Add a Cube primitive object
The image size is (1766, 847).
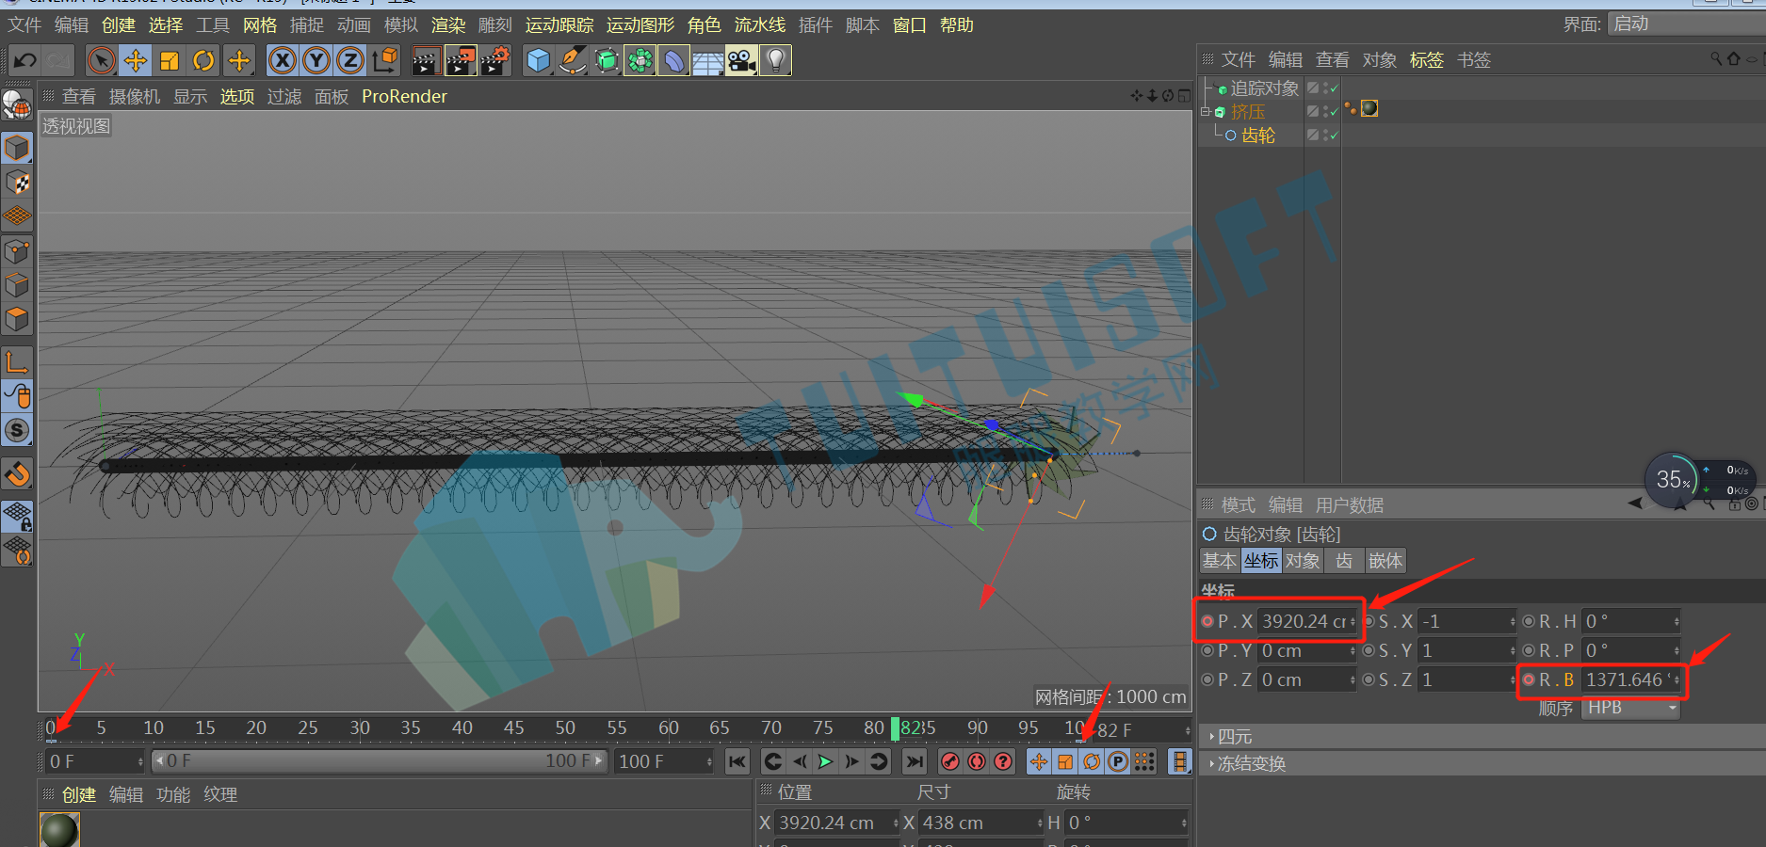(539, 61)
